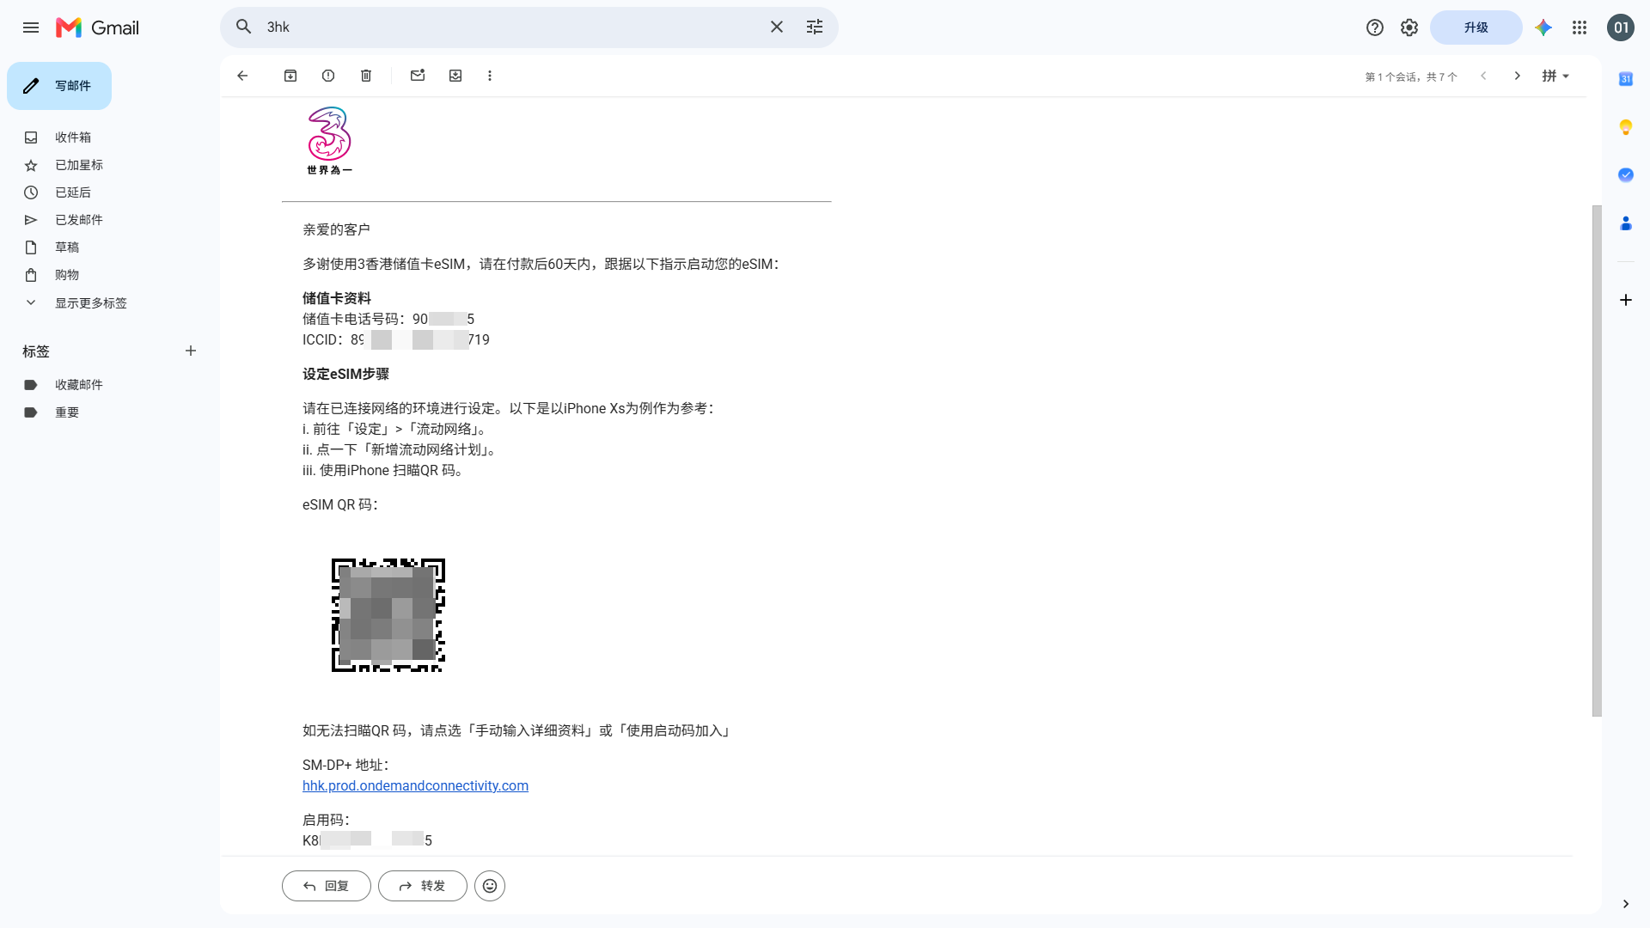Compose new mail with 写邮件

59,86
